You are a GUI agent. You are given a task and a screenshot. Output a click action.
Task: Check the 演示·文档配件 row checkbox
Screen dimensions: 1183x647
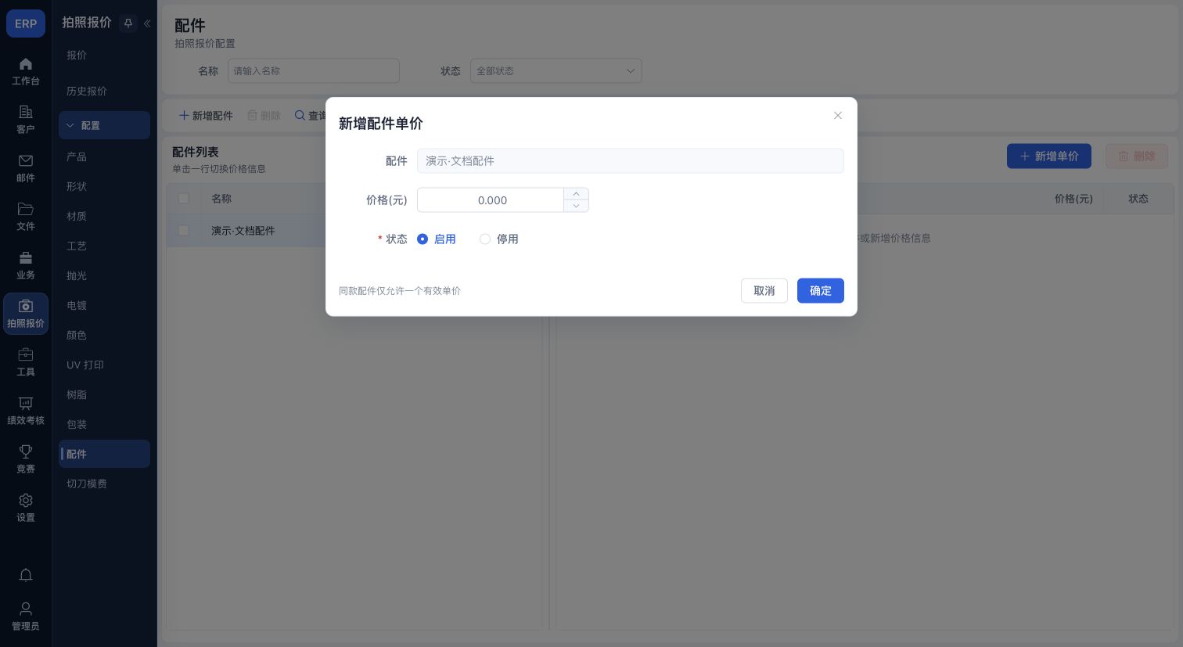[183, 231]
